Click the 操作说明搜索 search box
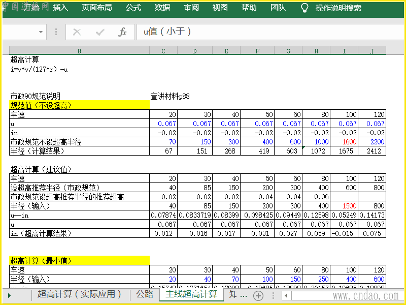The width and height of the screenshot is (406, 305). [338, 8]
